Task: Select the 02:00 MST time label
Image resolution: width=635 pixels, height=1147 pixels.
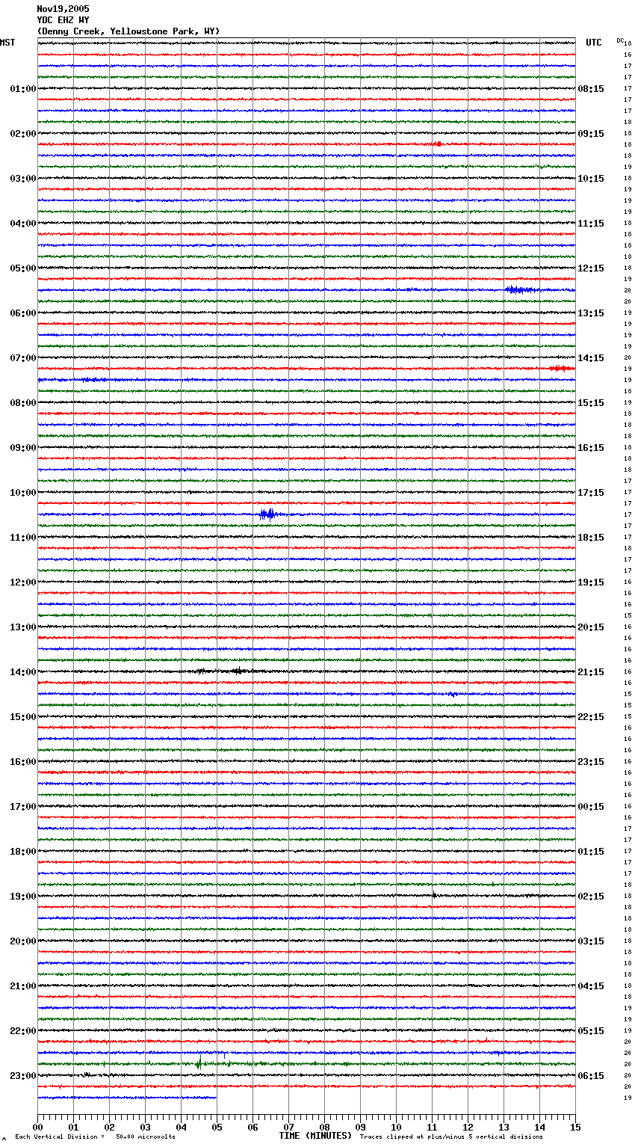Action: (x=22, y=134)
